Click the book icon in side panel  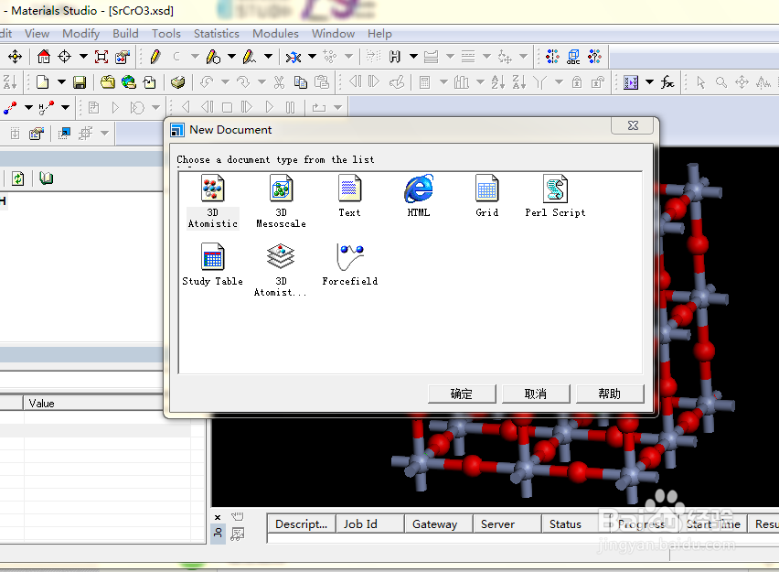click(x=47, y=178)
